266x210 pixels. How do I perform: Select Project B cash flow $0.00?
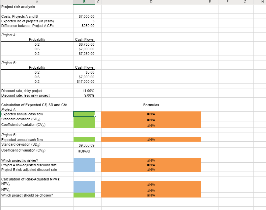[x=84, y=72]
